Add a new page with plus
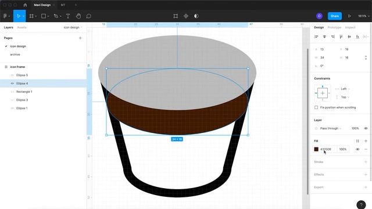The height and width of the screenshot is (209, 372). tap(80, 38)
